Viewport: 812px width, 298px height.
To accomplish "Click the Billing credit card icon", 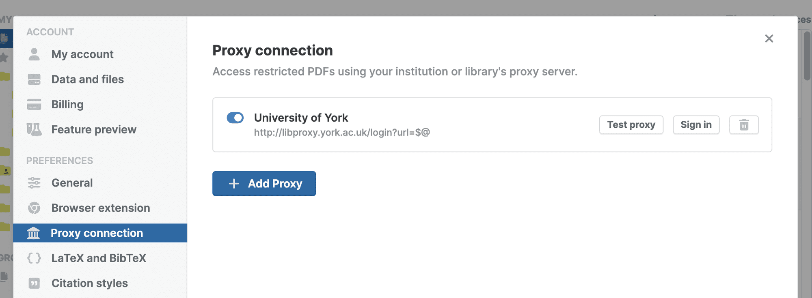I will click(x=34, y=105).
